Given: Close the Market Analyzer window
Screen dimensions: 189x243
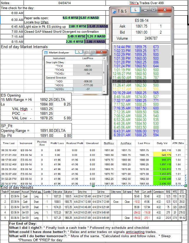Looking at the screenshot, I should point(101,52).
